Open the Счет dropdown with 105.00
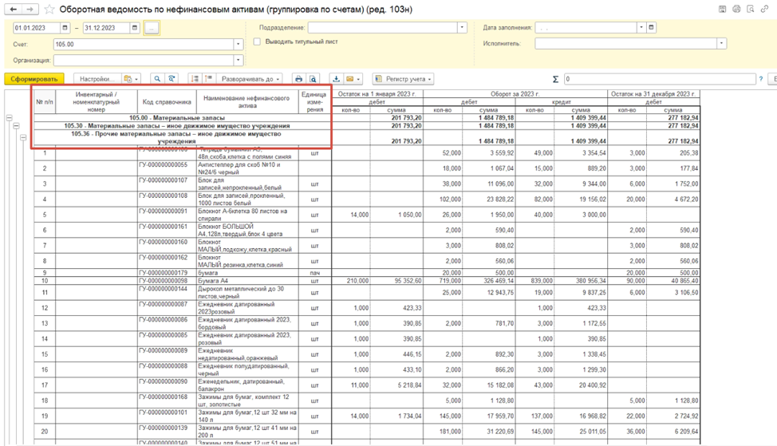 click(x=239, y=44)
